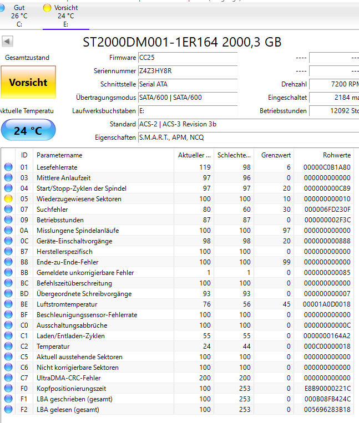This screenshot has width=359, height=423.
Task: Click raw value 000B08FB424C
Action: click(327, 399)
